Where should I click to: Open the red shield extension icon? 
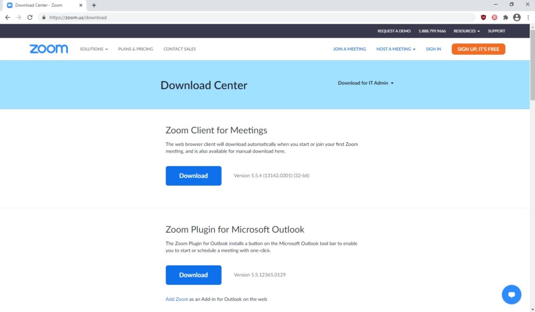(x=483, y=17)
